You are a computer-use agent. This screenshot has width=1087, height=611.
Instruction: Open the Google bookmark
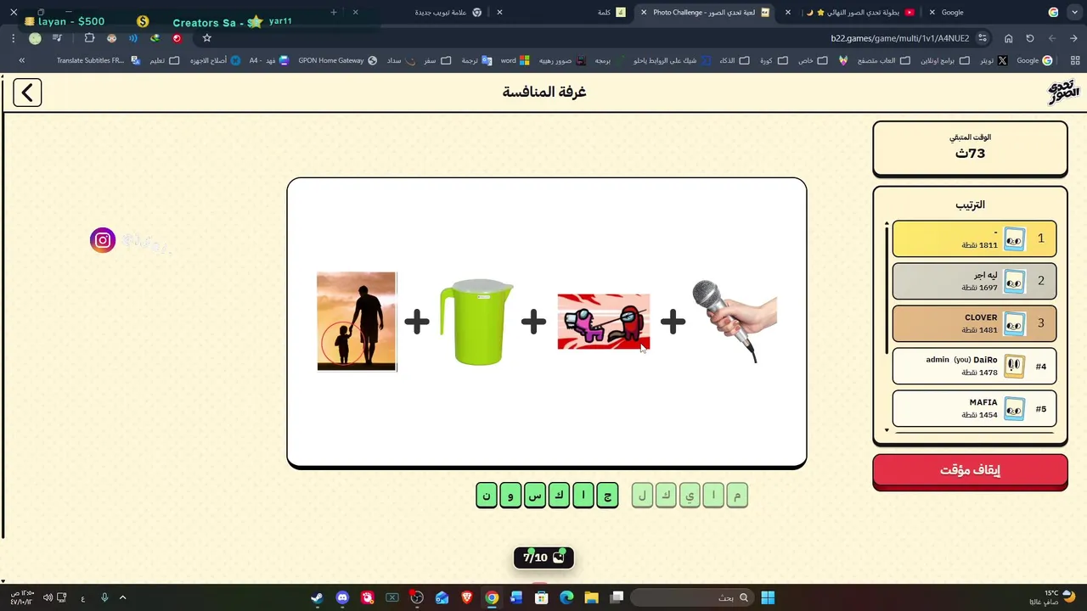tap(1034, 60)
